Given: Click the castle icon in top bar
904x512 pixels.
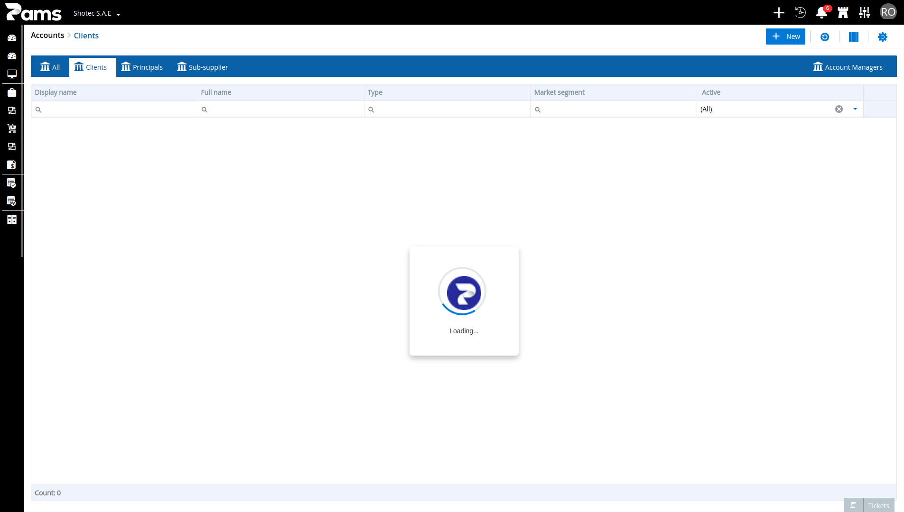Looking at the screenshot, I should (843, 13).
